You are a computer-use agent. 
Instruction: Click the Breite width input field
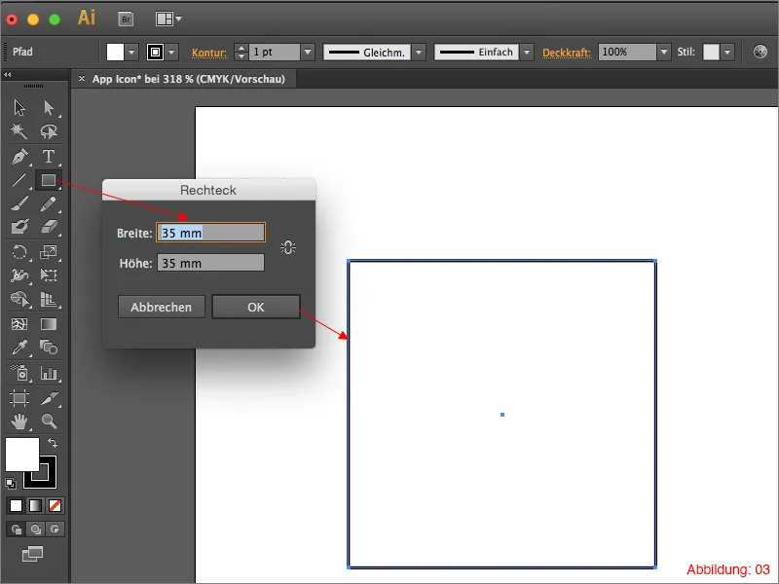click(x=210, y=233)
